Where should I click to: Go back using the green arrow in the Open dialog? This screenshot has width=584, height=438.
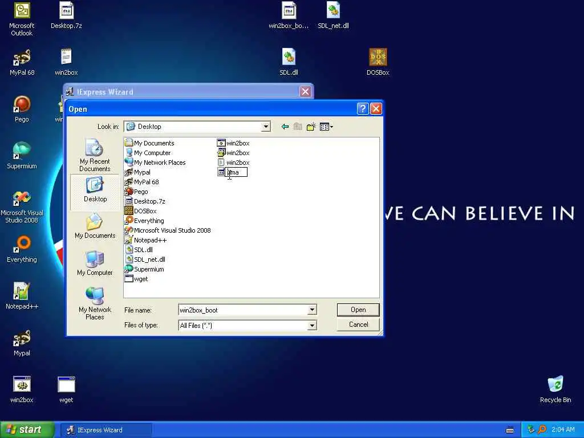[x=285, y=127]
